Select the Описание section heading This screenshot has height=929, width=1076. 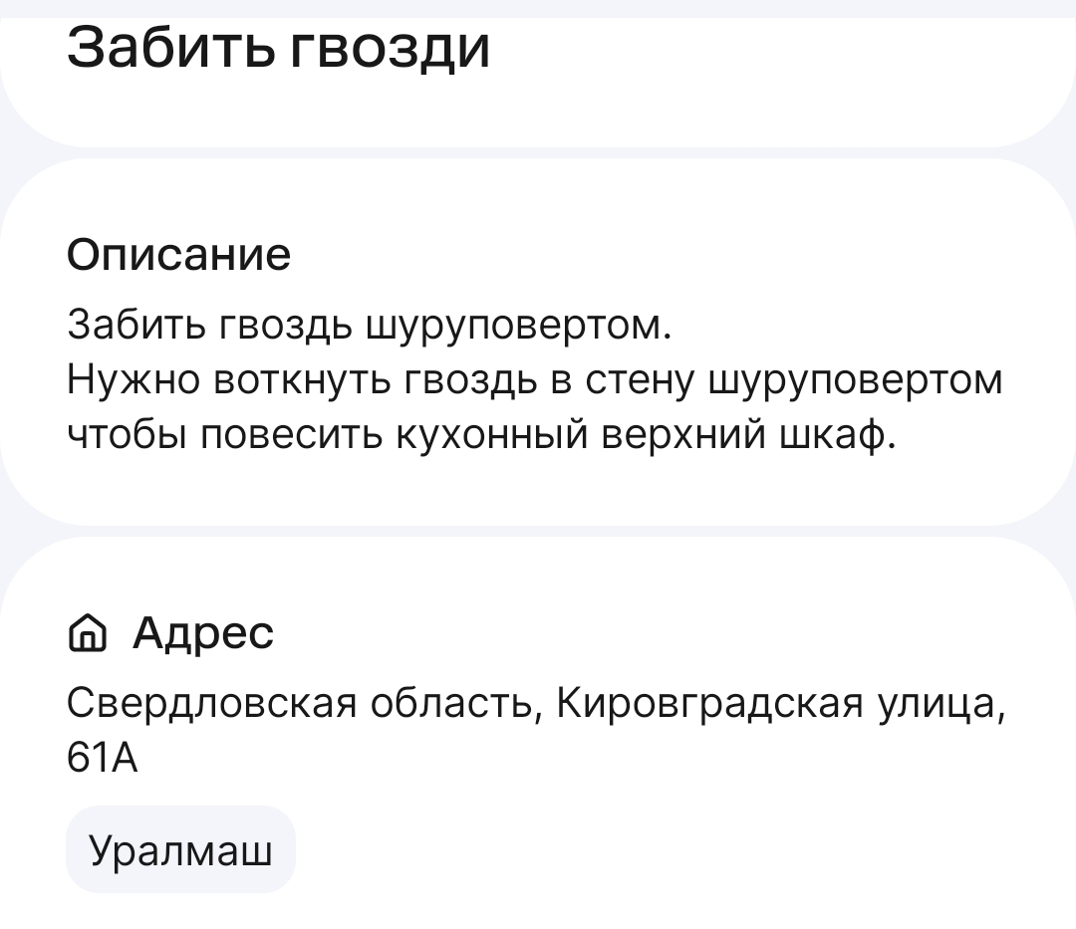point(179,255)
